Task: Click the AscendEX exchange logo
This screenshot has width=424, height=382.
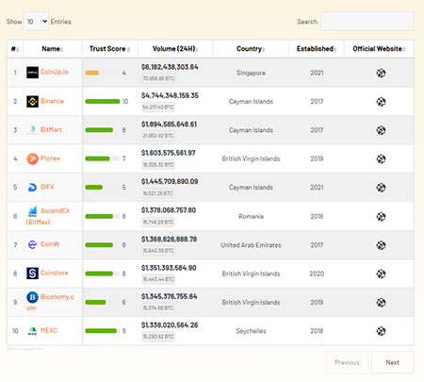Action: tap(32, 211)
